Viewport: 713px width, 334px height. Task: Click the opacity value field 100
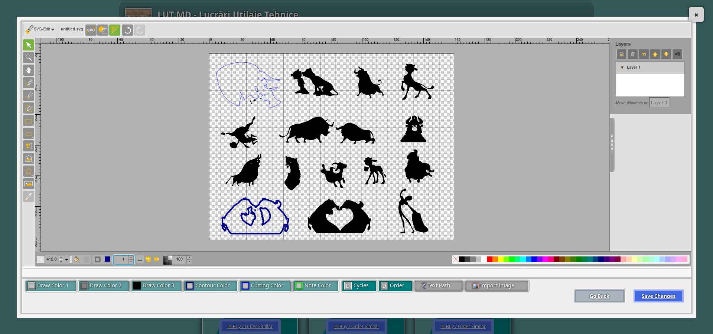tap(180, 259)
